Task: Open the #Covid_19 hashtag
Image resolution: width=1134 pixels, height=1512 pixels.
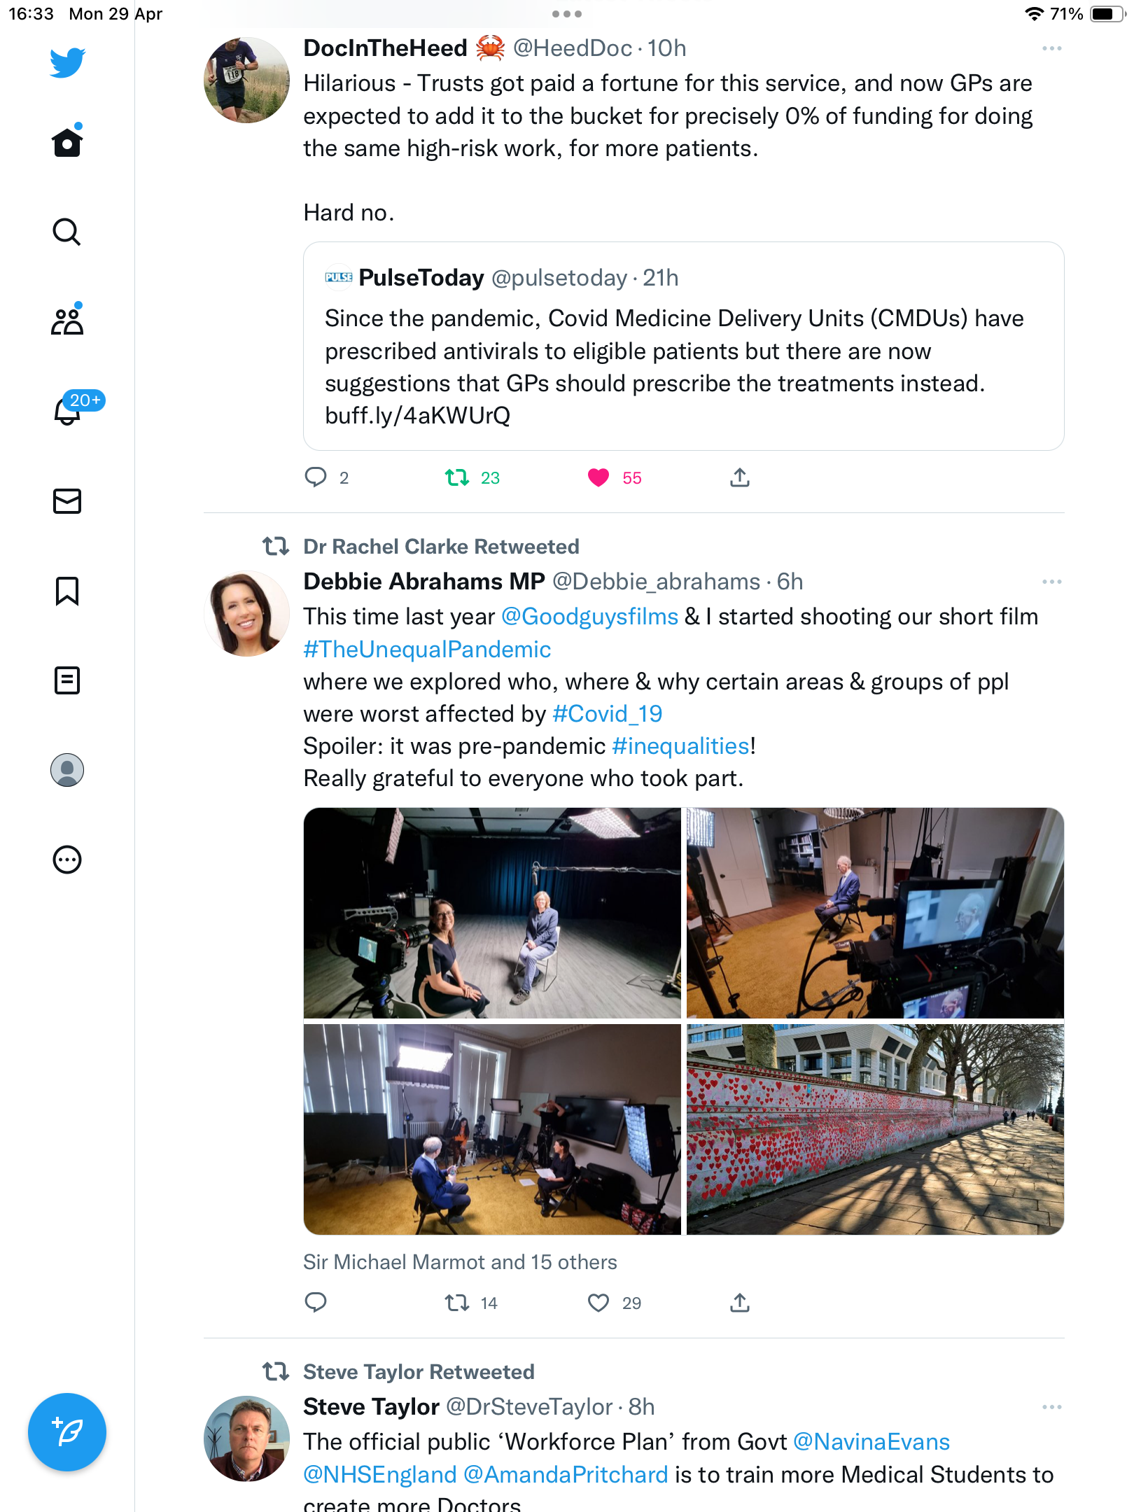Action: click(607, 714)
